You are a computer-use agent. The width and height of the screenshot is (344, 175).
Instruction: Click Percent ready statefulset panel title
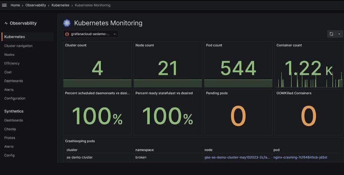(164, 93)
